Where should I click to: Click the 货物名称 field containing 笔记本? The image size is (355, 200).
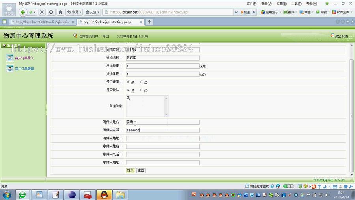tap(163, 58)
